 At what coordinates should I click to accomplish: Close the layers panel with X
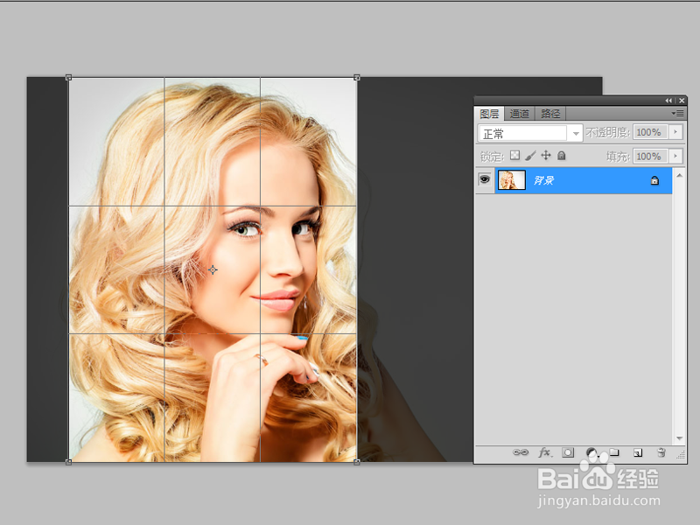click(682, 101)
